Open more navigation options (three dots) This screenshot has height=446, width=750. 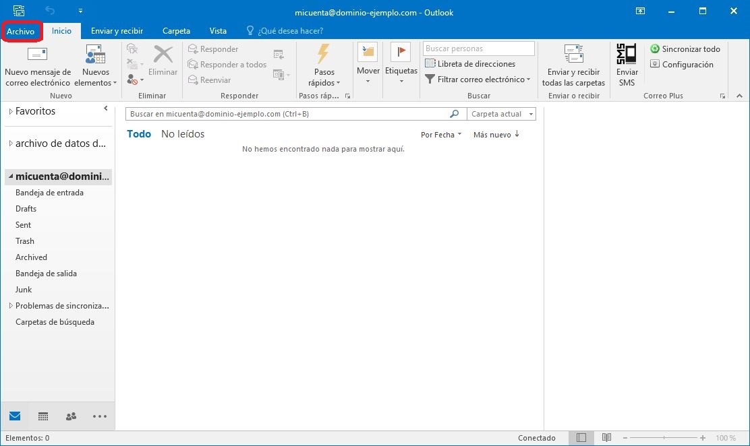tap(100, 416)
